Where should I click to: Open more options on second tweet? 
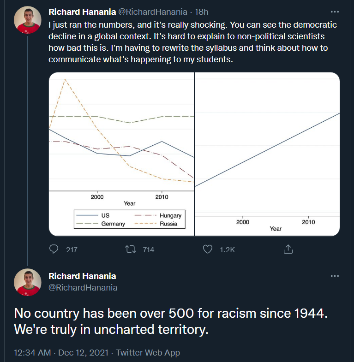pos(335,276)
